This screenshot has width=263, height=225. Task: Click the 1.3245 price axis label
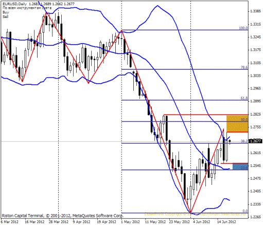tap(255, 37)
